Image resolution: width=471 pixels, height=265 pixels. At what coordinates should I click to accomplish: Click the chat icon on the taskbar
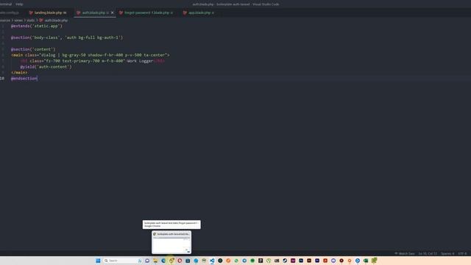[147, 261]
